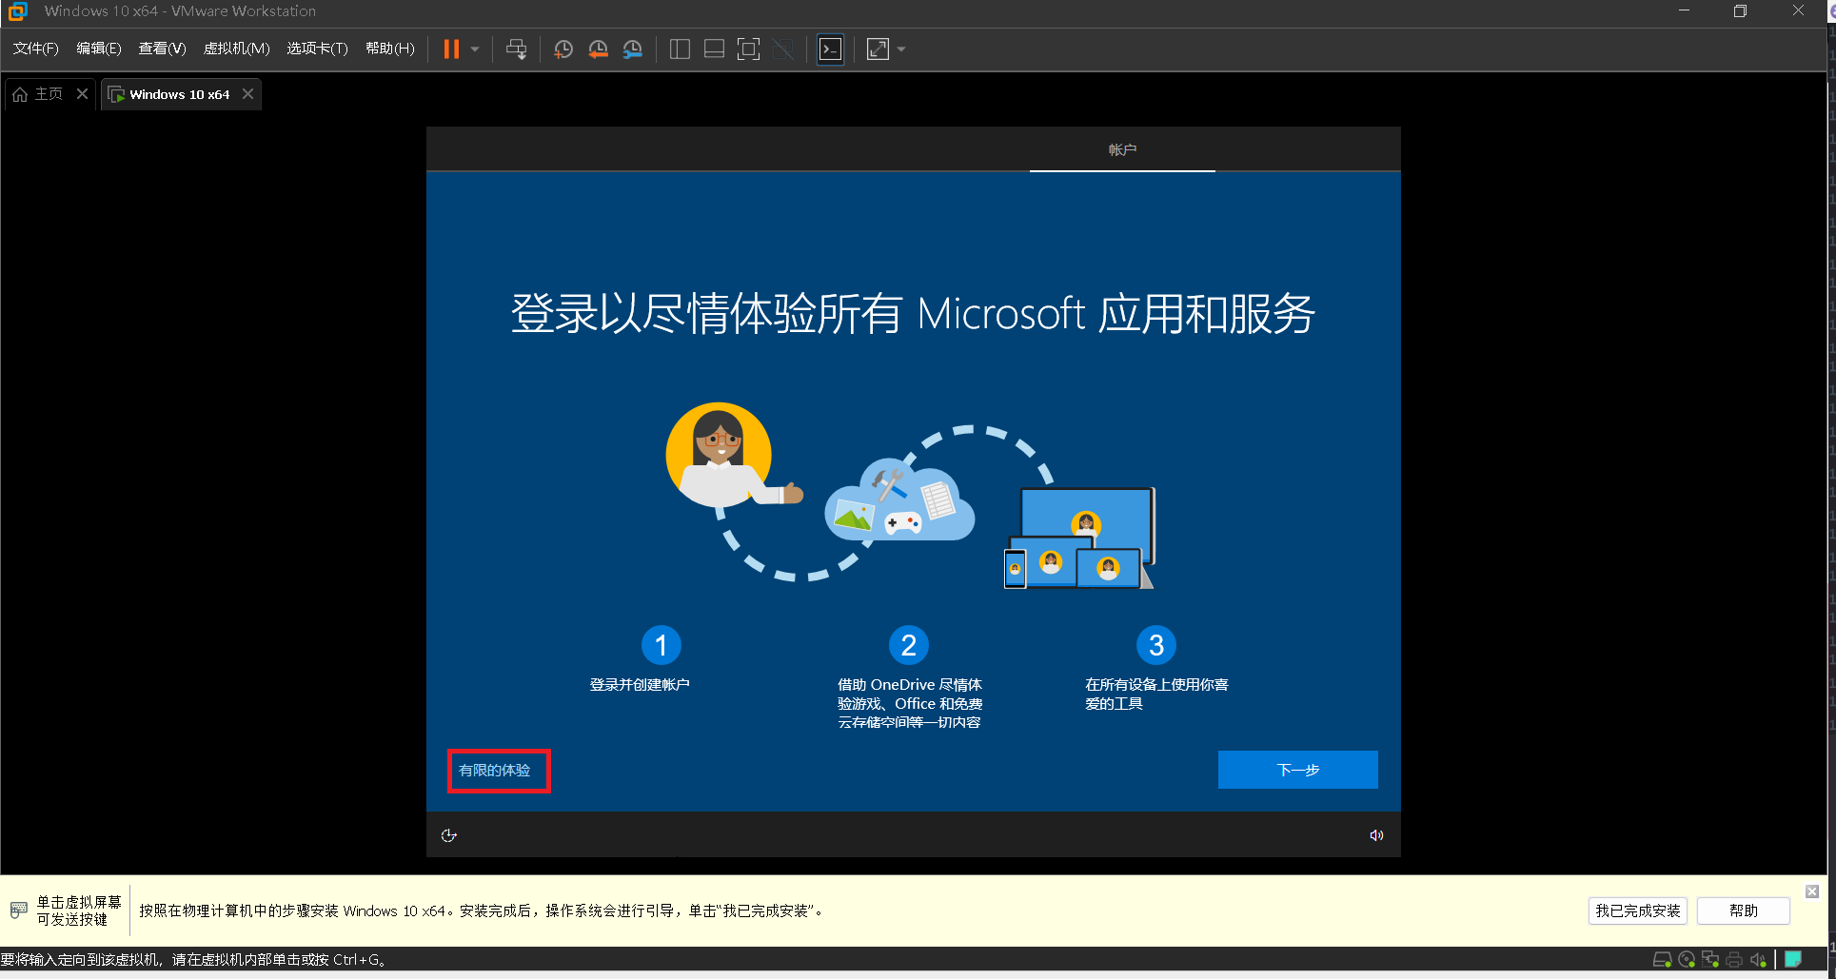Click the multi-device screens illustration
This screenshot has height=979, width=1836.
(x=1080, y=538)
